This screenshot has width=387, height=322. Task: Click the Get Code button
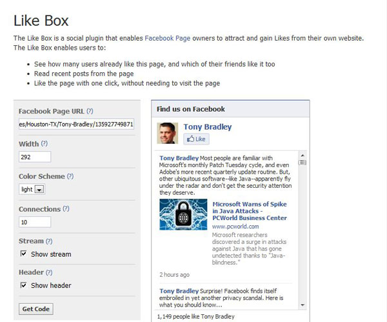tap(35, 309)
